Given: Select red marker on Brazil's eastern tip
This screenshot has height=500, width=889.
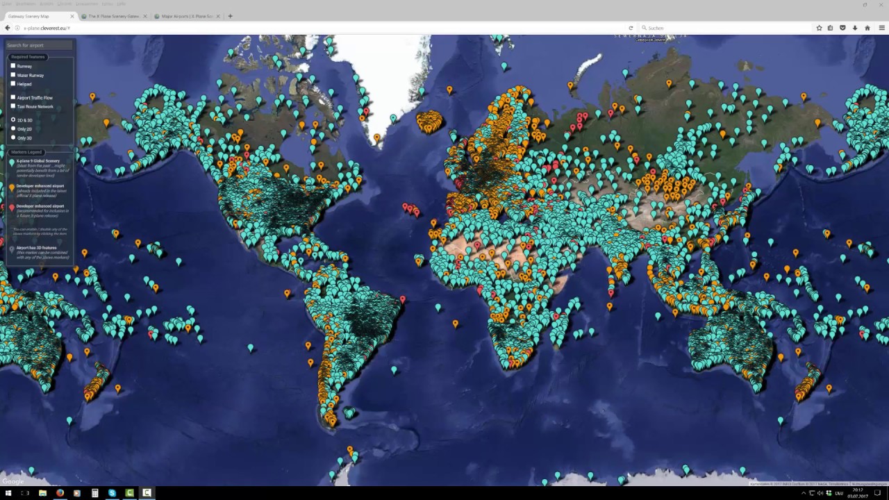Looking at the screenshot, I should [403, 299].
